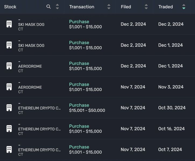Click building icon for SKI MASK DOG traded Dec 2
This screenshot has width=195, height=161.
point(9,24)
